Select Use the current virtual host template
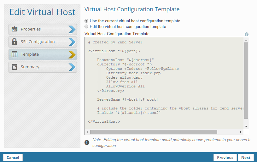The image size is (257, 162). tap(87, 21)
